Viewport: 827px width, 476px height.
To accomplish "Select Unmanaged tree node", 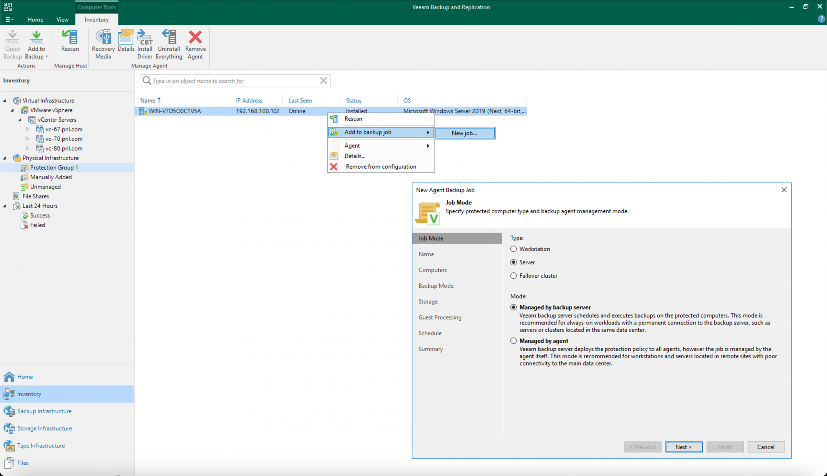I will (45, 187).
